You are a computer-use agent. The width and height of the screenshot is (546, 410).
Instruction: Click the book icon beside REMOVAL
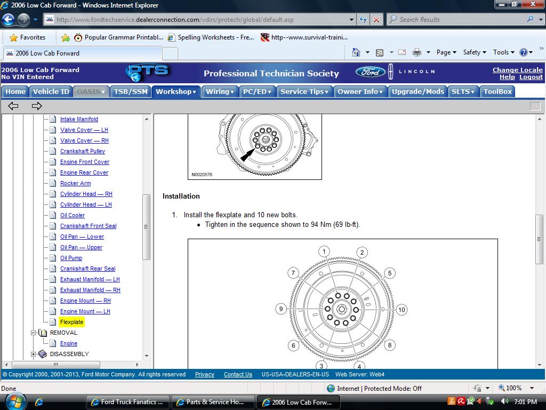[43, 333]
